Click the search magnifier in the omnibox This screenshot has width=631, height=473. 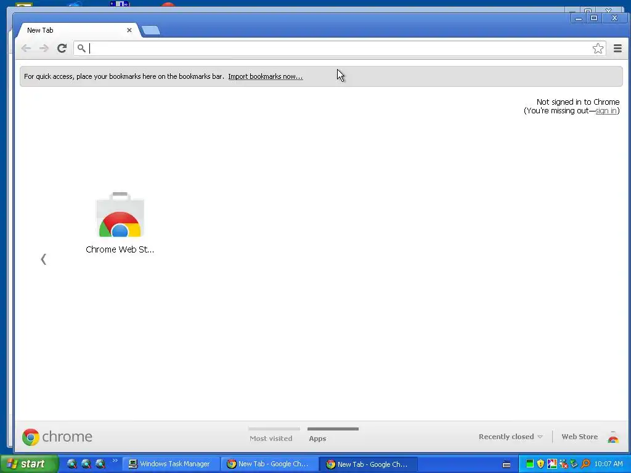coord(81,48)
